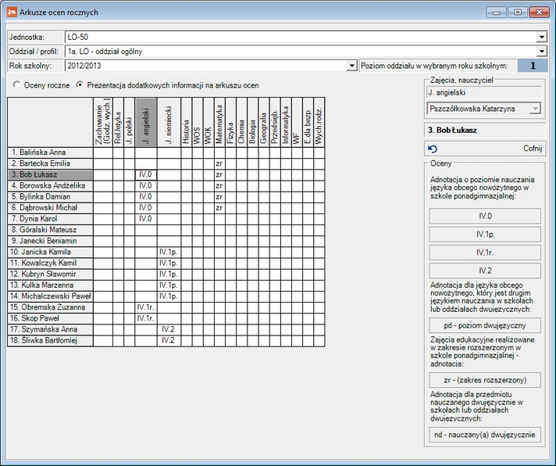Screen dimensions: 556x466
Task: Select student row 12. Kubryn Sławomir
Action: 50,274
